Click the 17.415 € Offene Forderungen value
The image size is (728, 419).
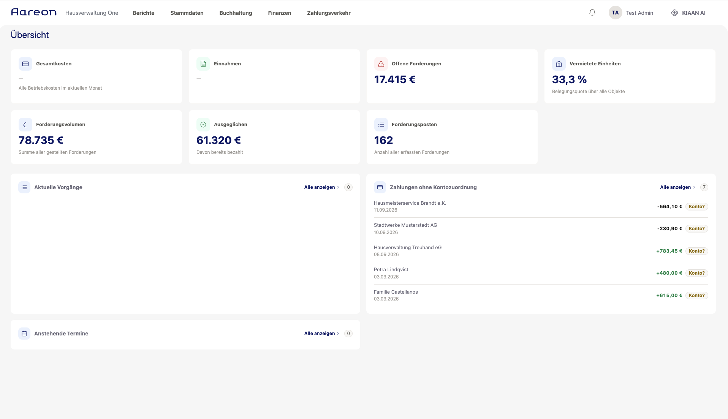pyautogui.click(x=395, y=79)
